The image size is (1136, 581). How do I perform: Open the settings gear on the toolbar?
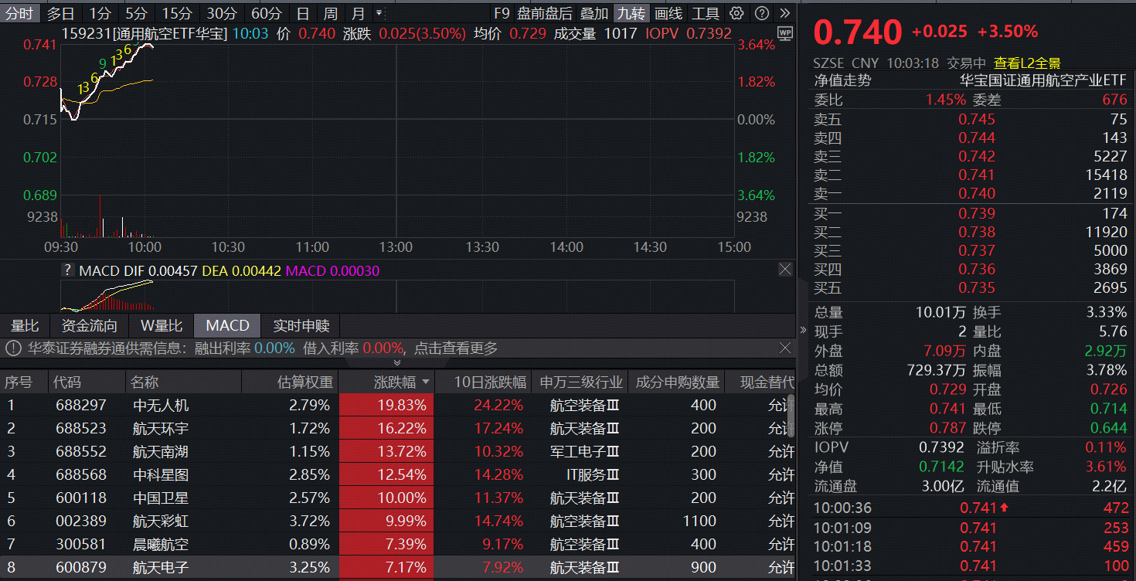click(x=738, y=13)
